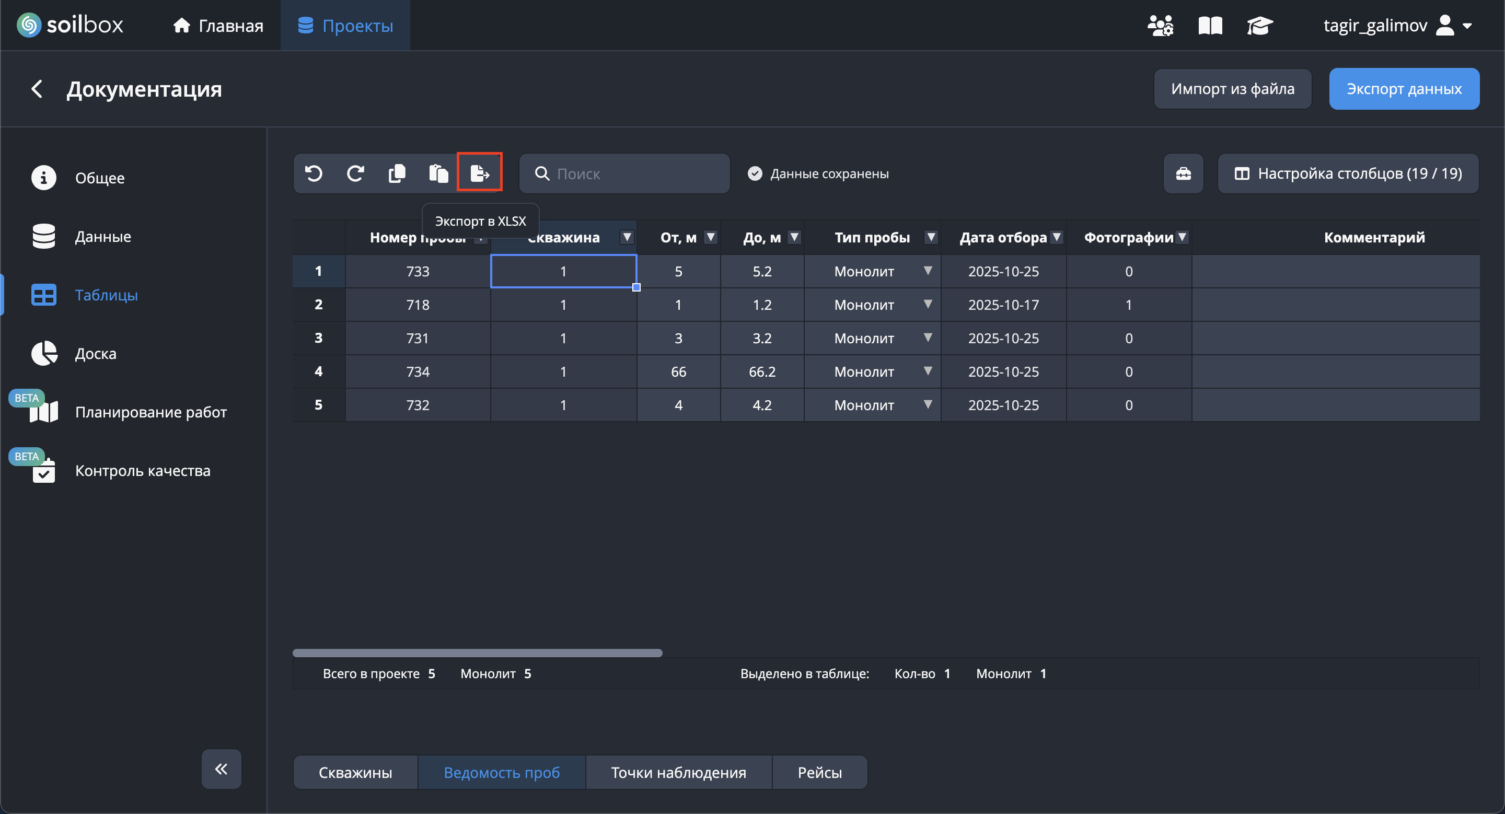Click the horizontal table scrollbar

477,653
